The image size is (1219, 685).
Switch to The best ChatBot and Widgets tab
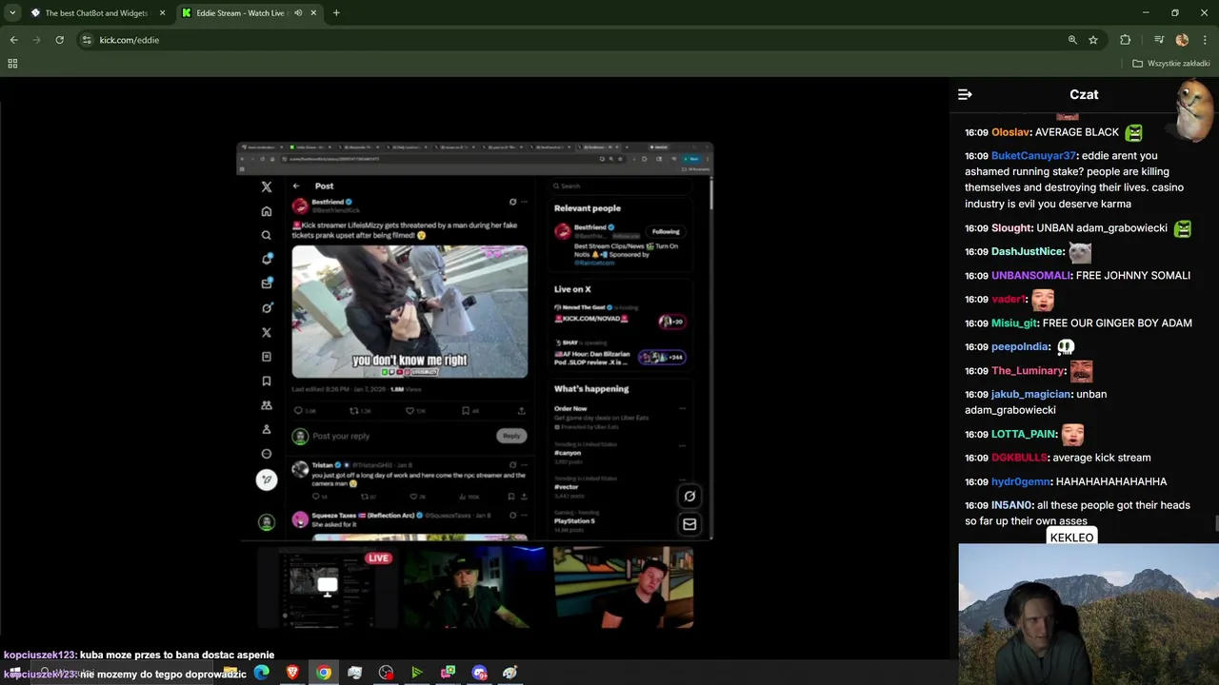(x=96, y=13)
